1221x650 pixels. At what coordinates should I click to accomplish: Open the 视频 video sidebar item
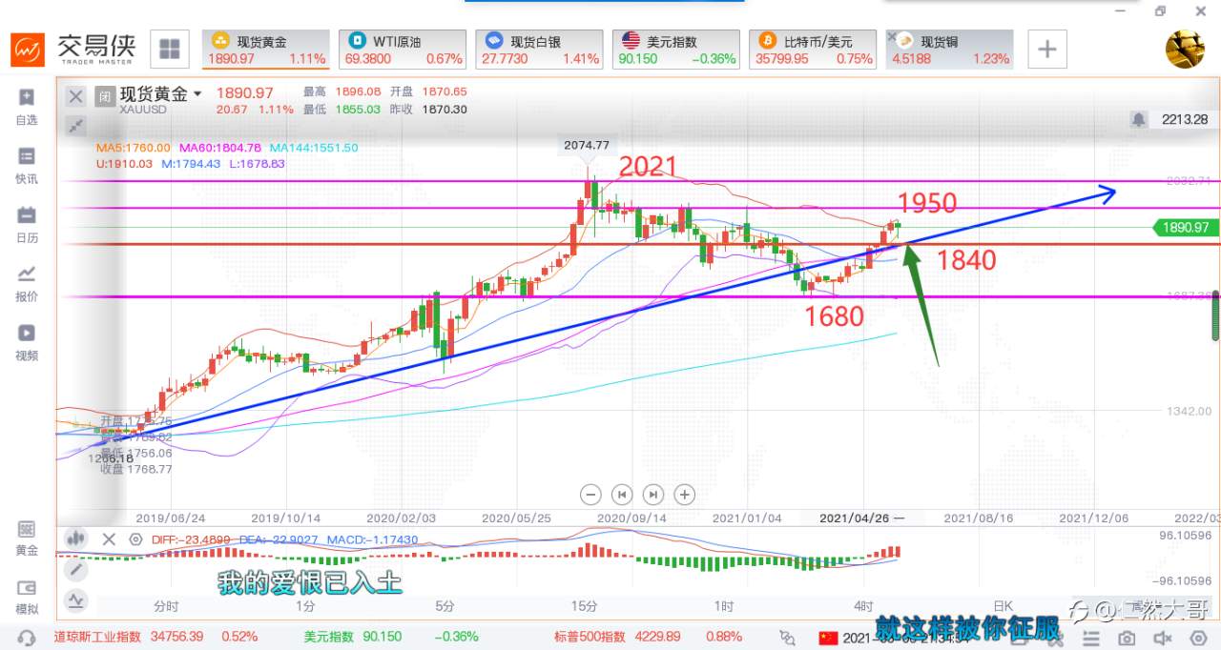point(27,343)
